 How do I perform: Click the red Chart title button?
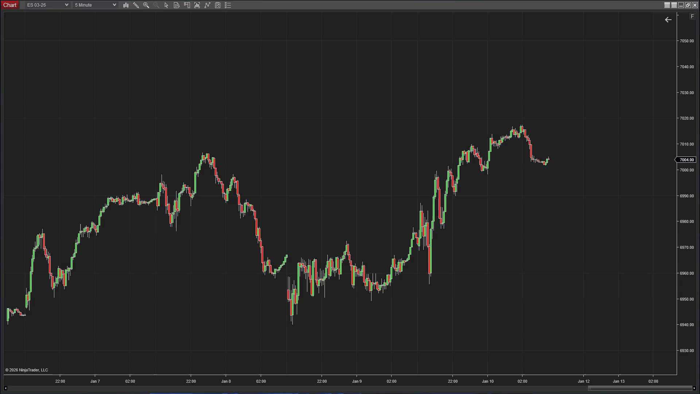point(10,5)
